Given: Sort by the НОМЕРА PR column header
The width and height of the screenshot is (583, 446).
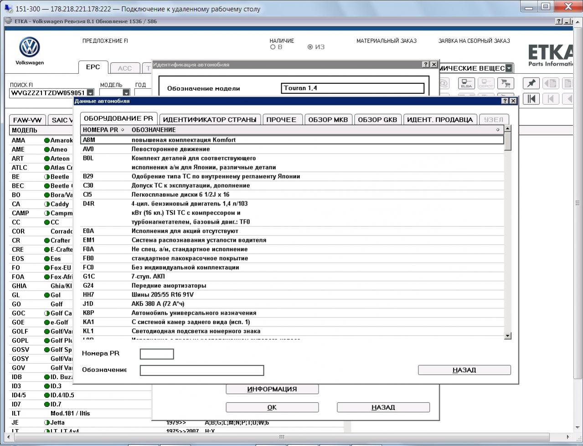Looking at the screenshot, I should [x=103, y=130].
